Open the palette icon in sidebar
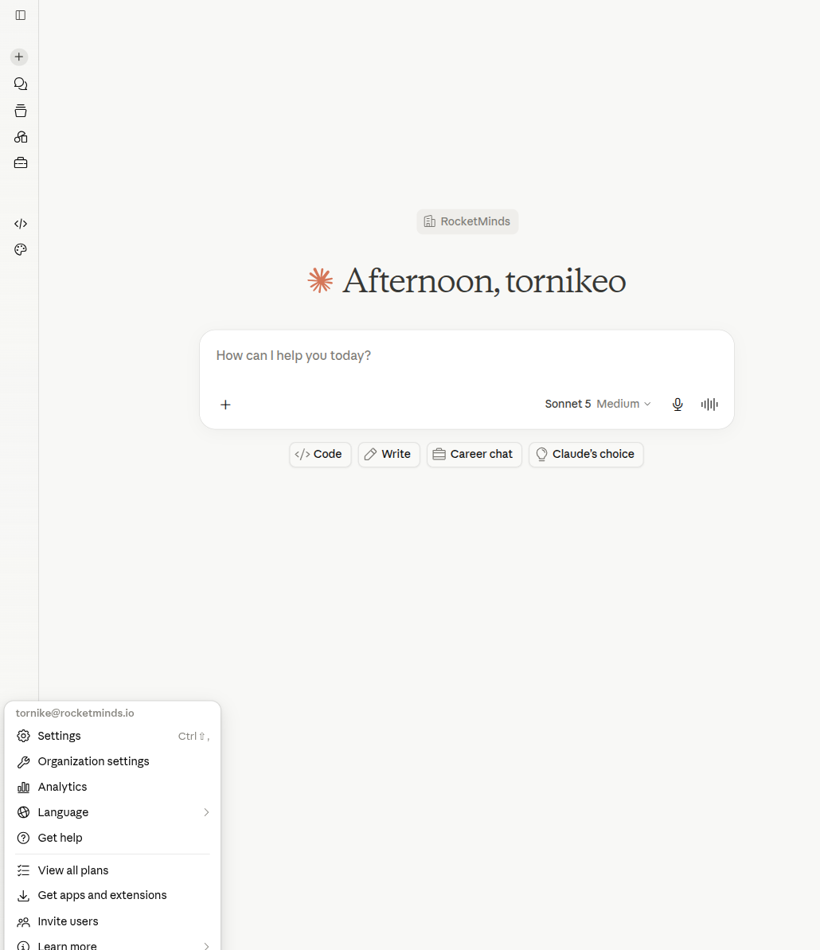The width and height of the screenshot is (820, 950). click(21, 249)
